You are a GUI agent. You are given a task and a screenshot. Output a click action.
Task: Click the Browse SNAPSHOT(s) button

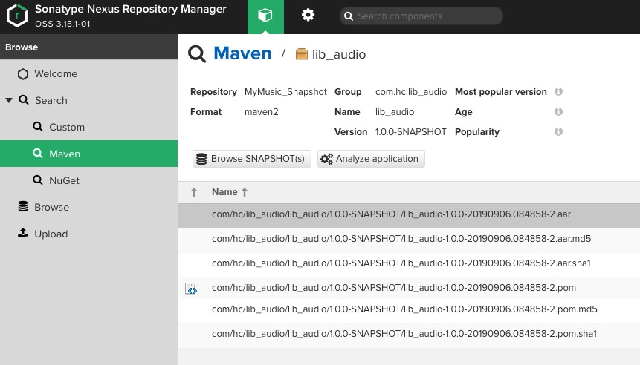coord(252,159)
